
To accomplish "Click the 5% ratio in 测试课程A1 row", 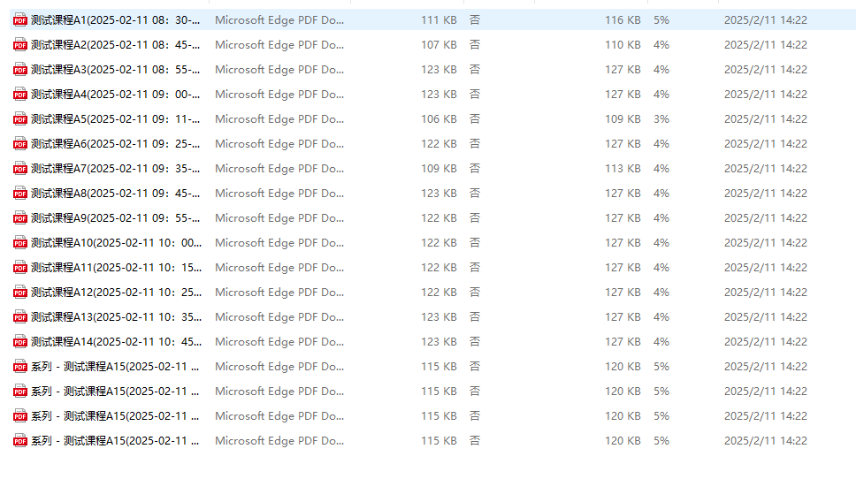I will pos(661,20).
